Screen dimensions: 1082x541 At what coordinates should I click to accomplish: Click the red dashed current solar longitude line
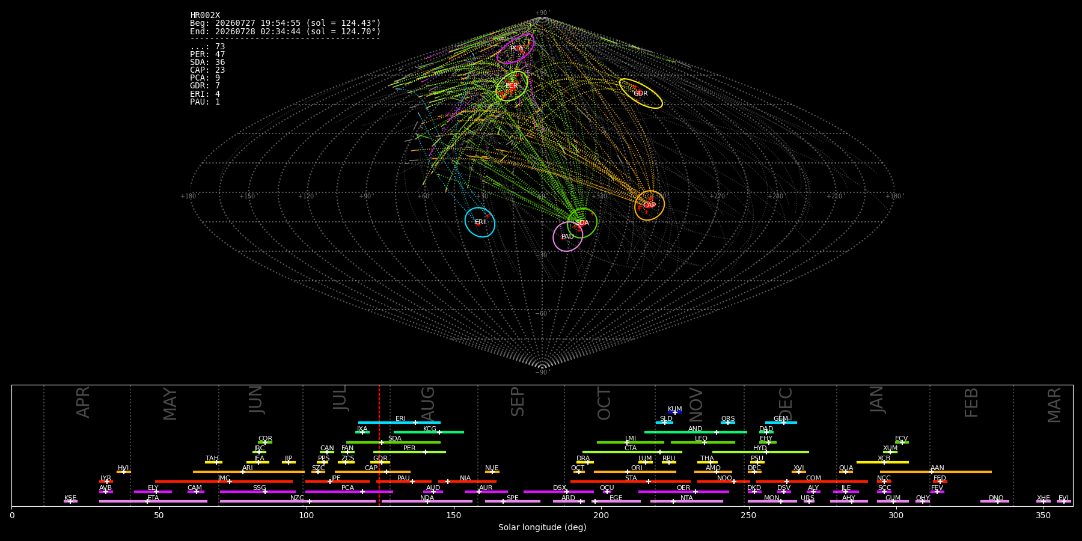pyautogui.click(x=379, y=445)
